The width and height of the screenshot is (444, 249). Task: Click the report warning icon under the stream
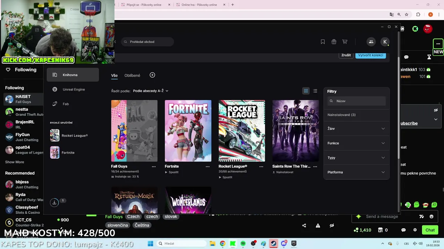tap(318, 225)
